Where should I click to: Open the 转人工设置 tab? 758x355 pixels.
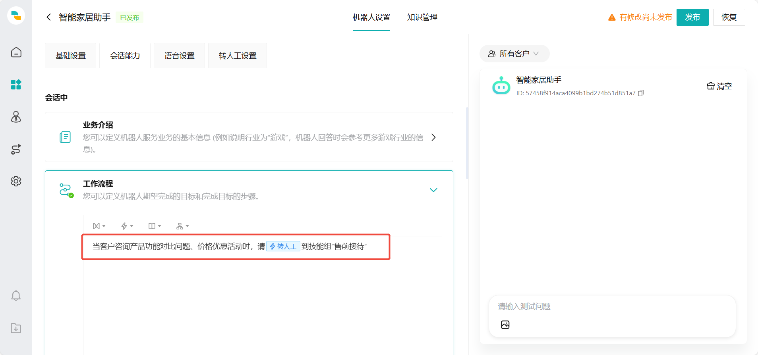(238, 56)
